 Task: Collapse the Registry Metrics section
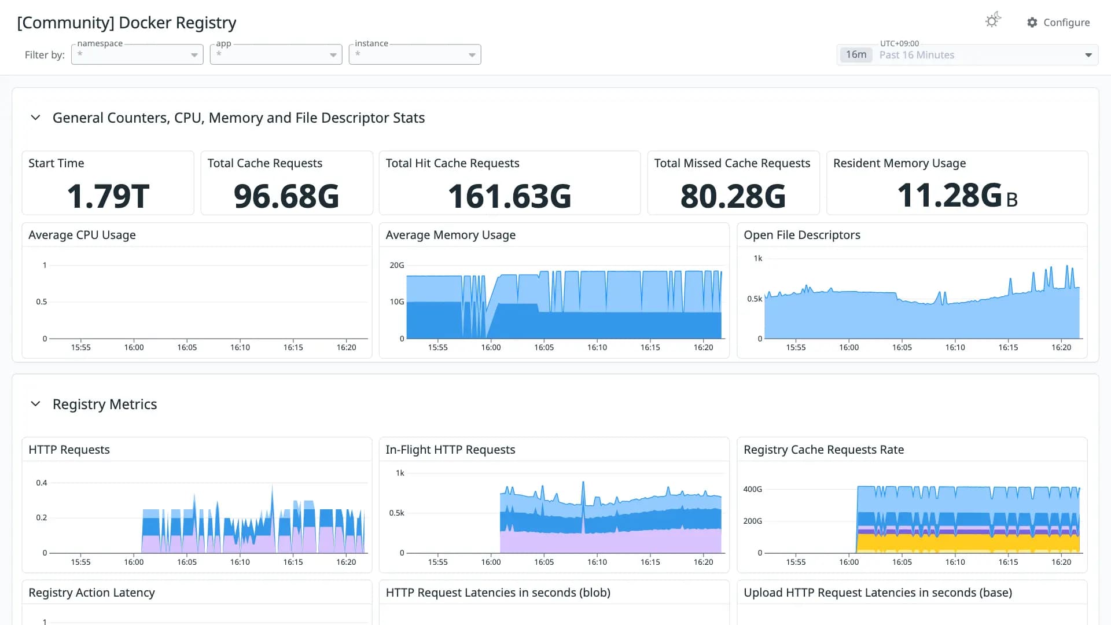click(35, 404)
